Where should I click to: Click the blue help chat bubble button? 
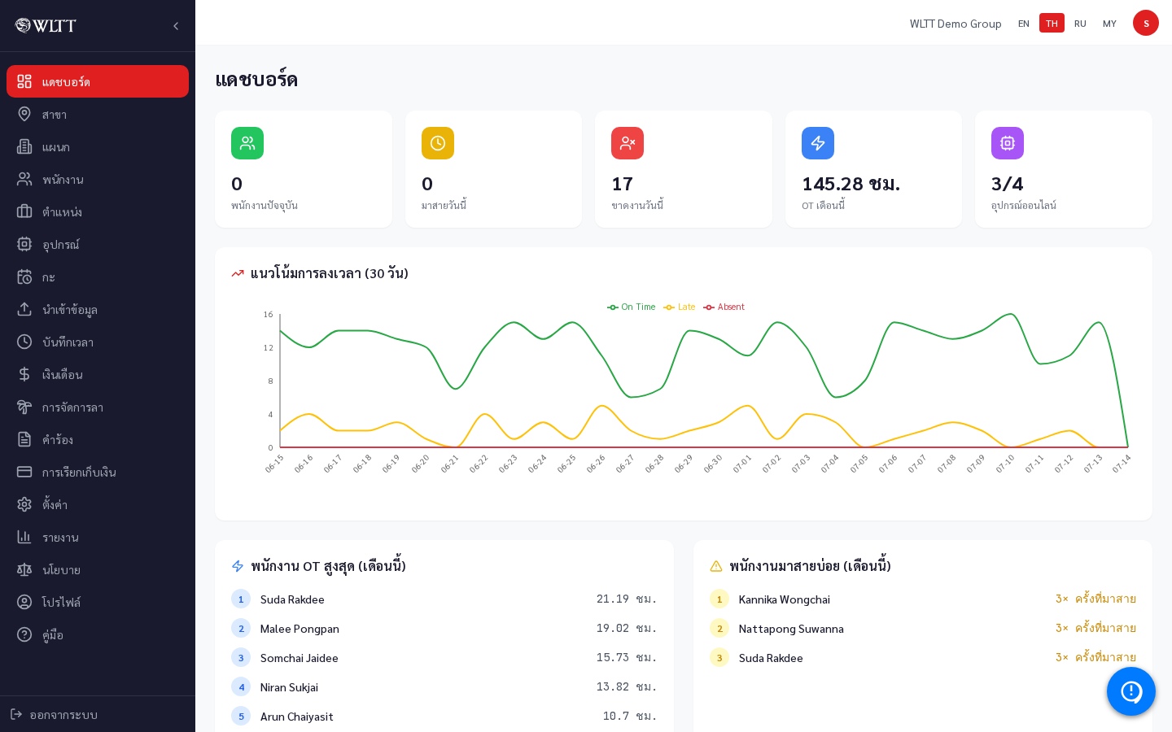pos(1131,691)
